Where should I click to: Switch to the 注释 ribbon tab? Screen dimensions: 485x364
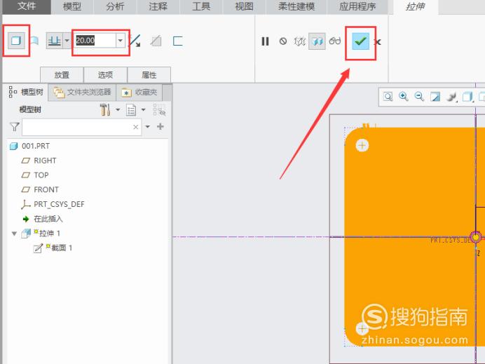pyautogui.click(x=158, y=6)
